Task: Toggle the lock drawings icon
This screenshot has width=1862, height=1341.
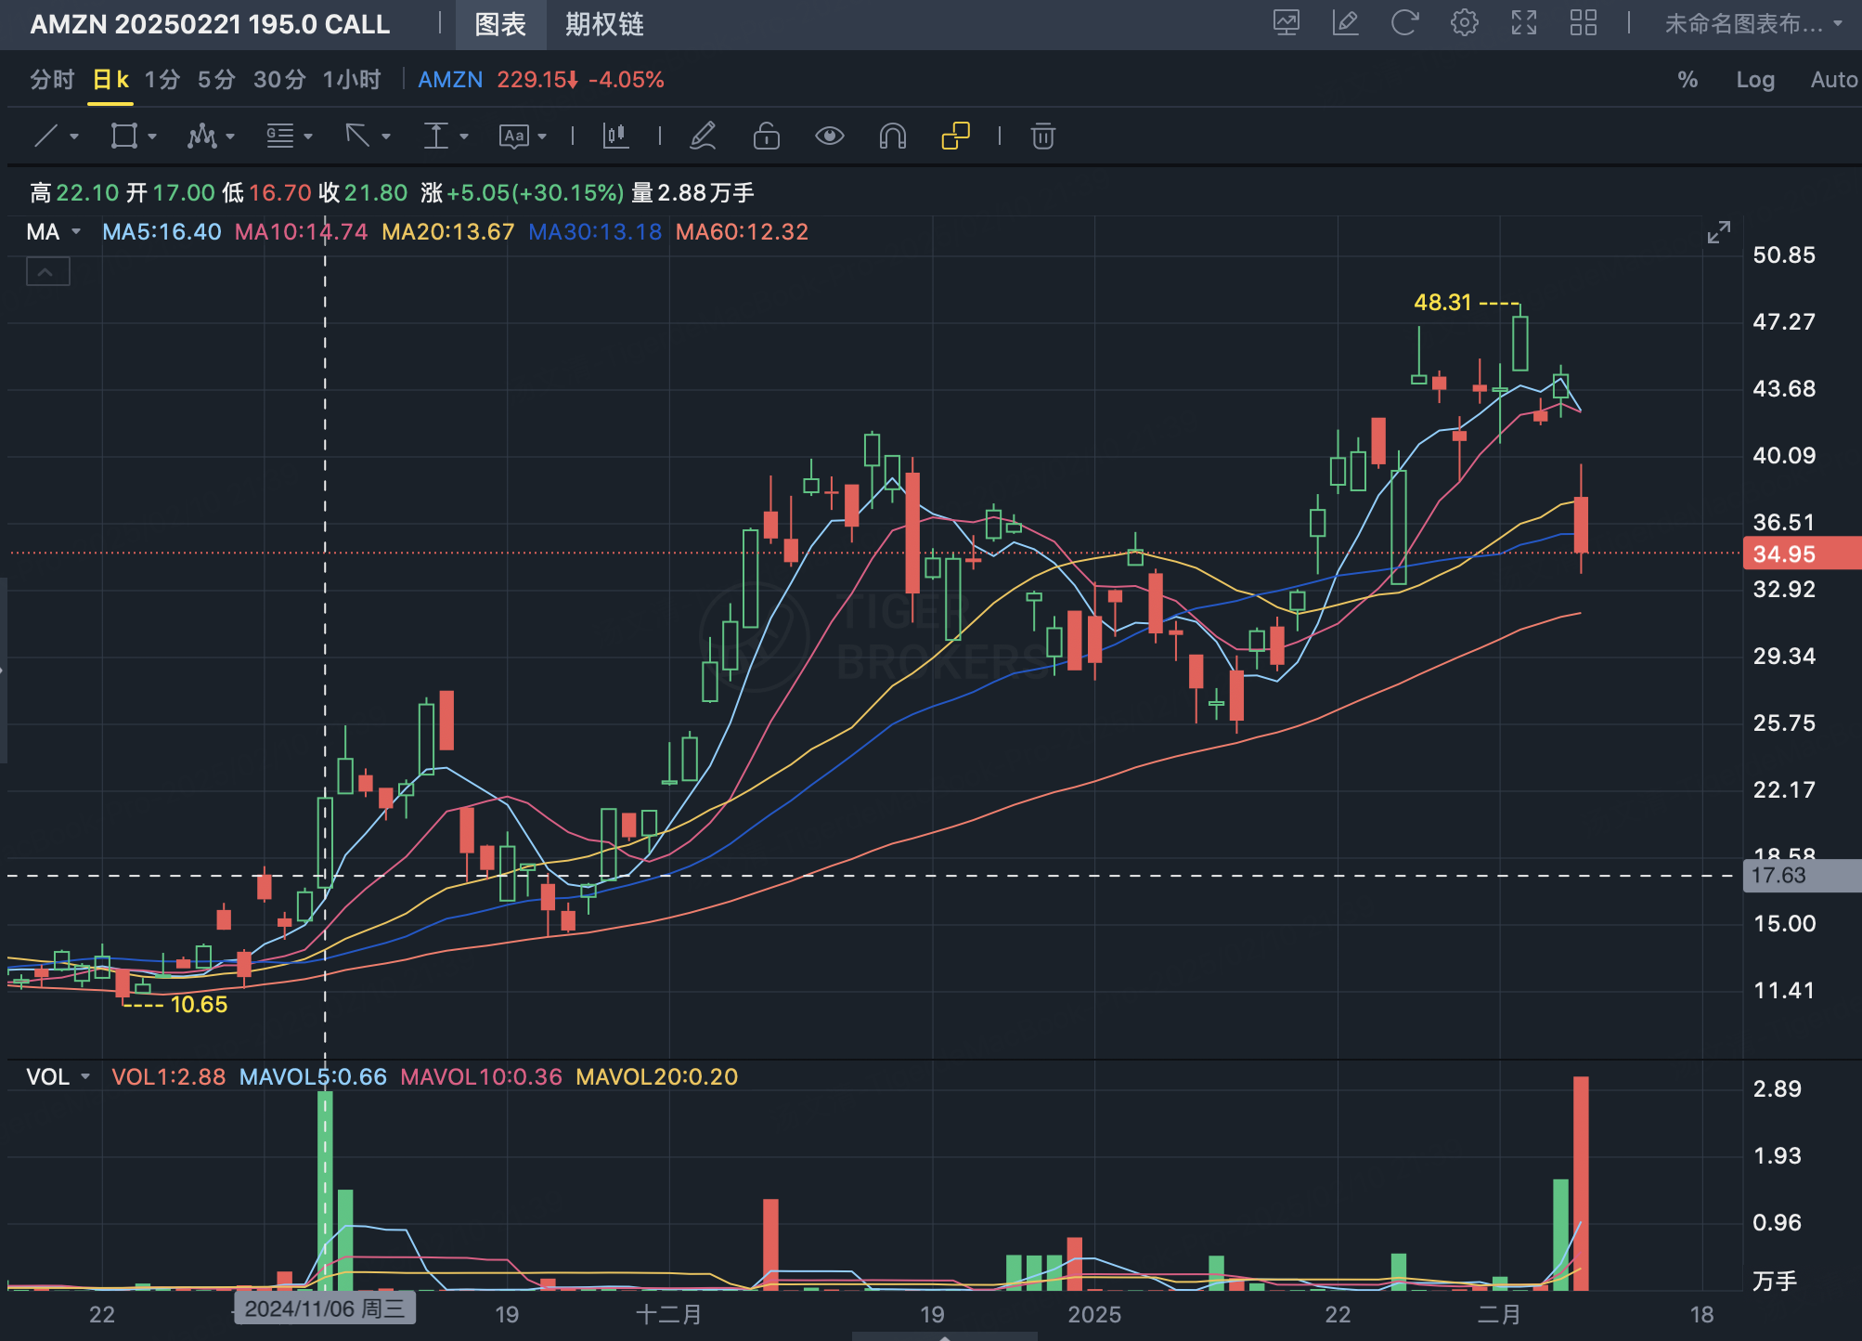Action: click(x=766, y=137)
